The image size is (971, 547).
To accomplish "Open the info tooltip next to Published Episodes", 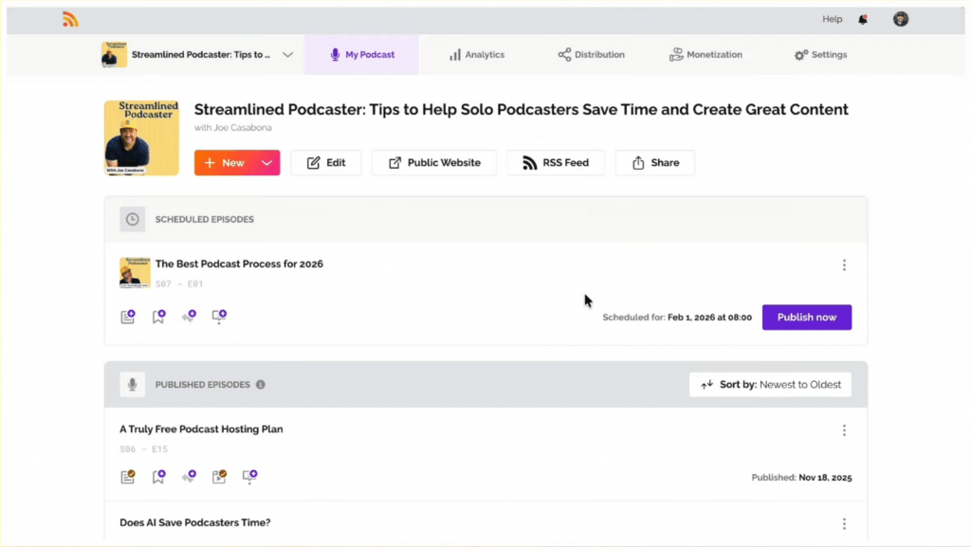I will [x=261, y=385].
